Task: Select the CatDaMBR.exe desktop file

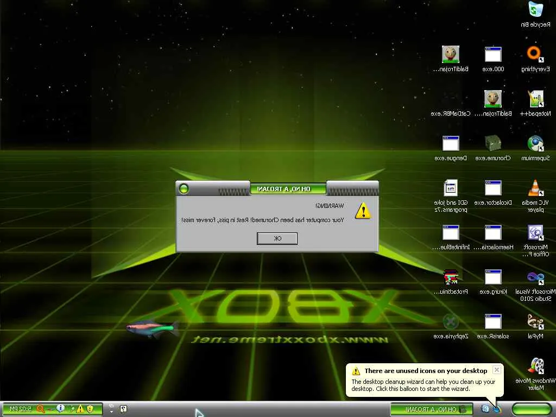Action: [450, 113]
